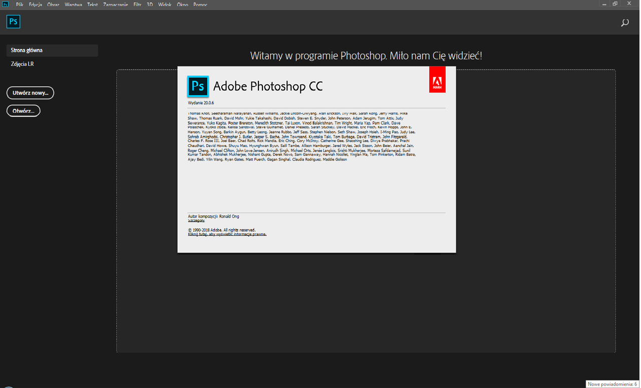Close the Photoshop window
Screen dimensions: 641x388
tap(629, 4)
